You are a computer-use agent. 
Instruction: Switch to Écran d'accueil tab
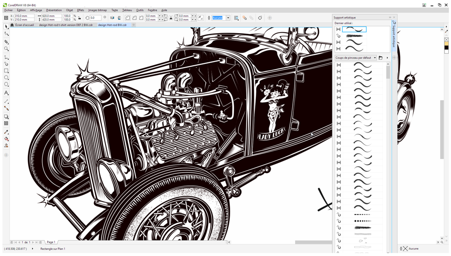(22, 25)
